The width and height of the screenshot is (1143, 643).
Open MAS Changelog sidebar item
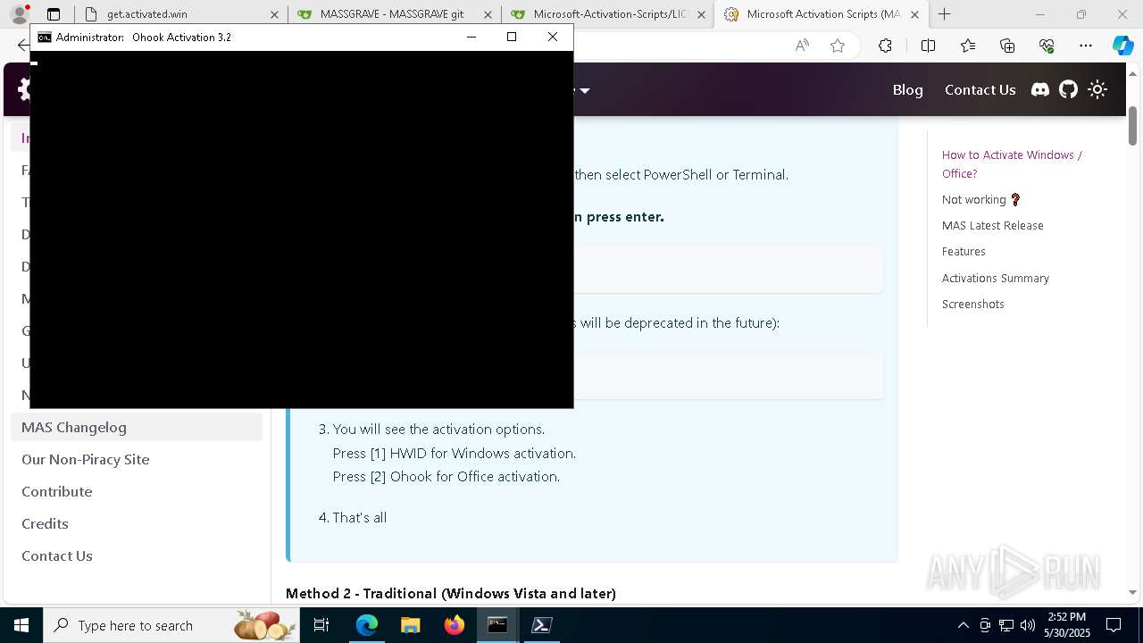click(x=137, y=427)
